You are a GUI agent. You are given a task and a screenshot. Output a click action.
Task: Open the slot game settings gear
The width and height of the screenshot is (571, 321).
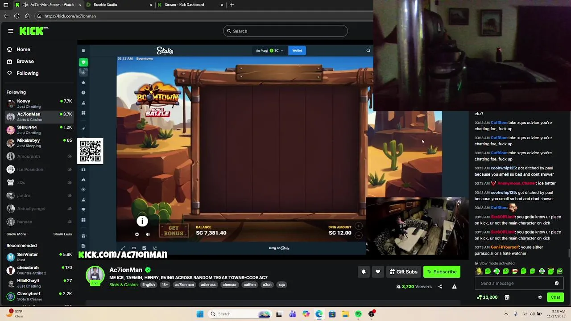point(137,235)
